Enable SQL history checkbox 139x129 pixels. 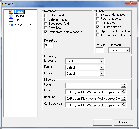(x=98, y=23)
